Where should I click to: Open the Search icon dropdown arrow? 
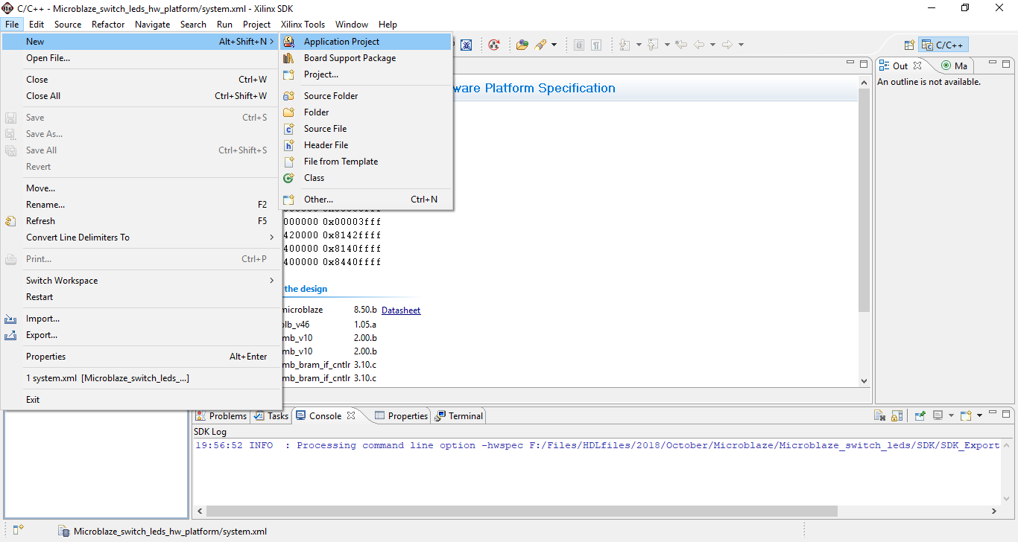554,45
